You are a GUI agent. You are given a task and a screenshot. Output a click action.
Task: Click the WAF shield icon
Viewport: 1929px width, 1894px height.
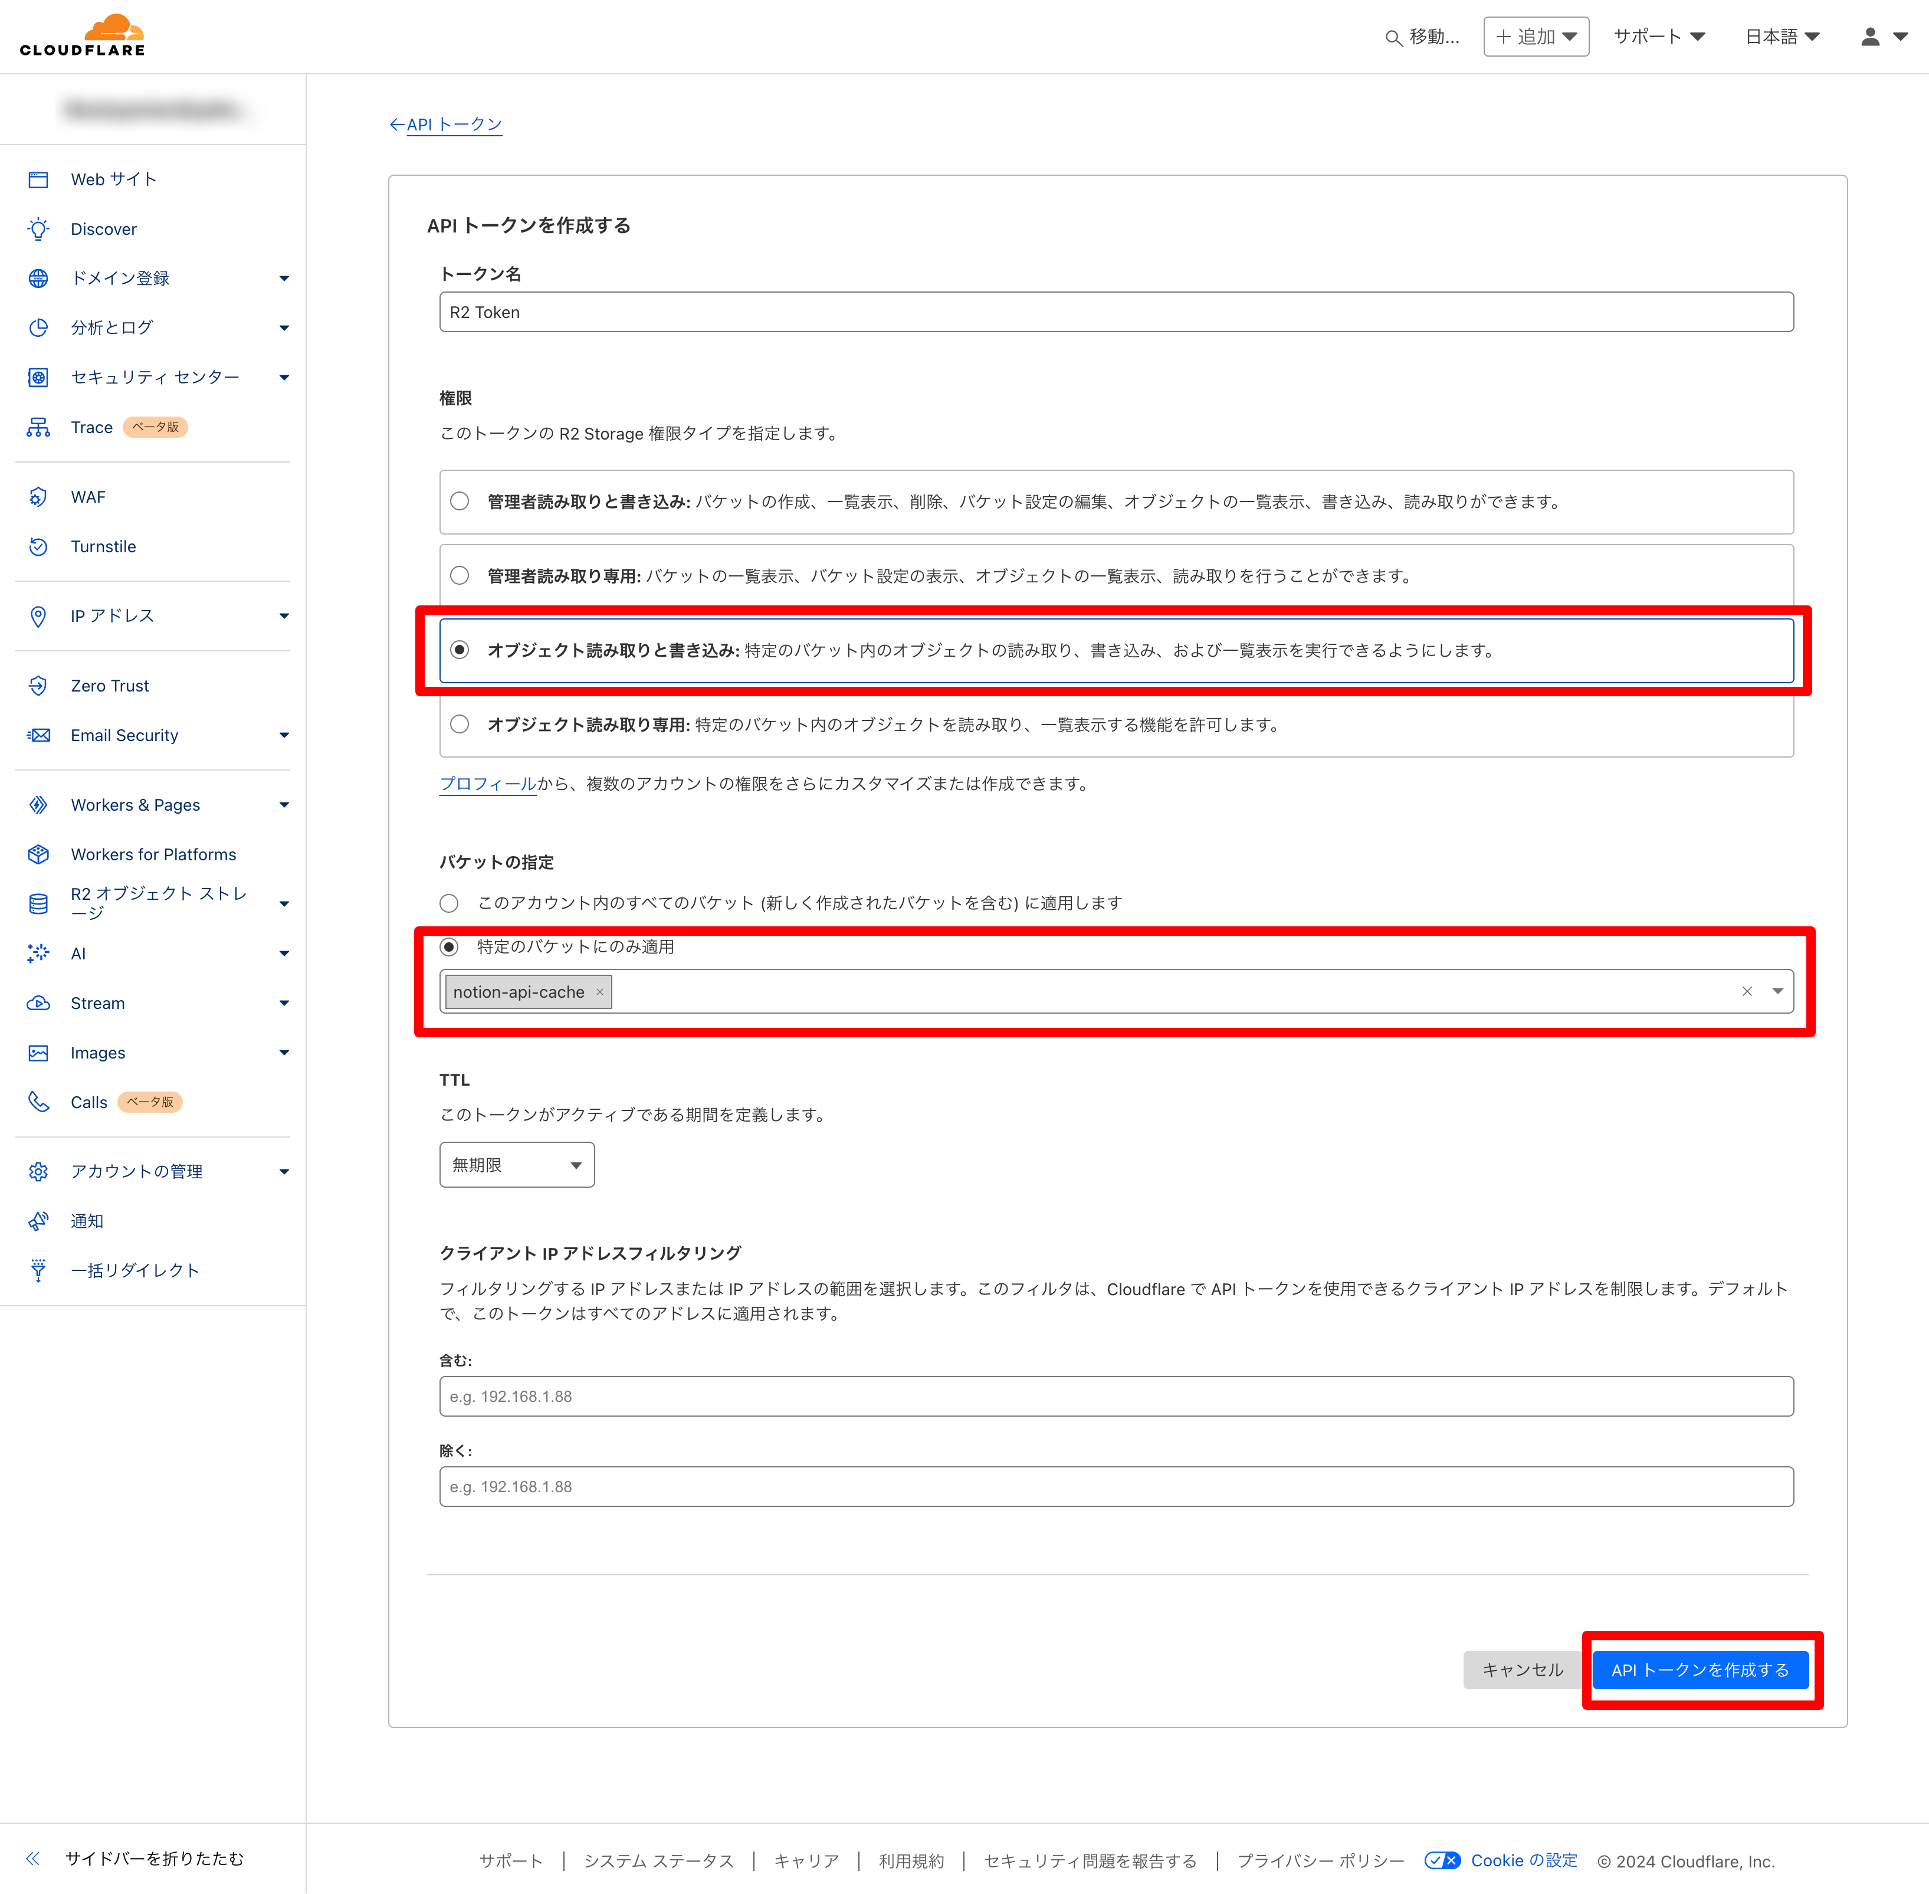38,497
